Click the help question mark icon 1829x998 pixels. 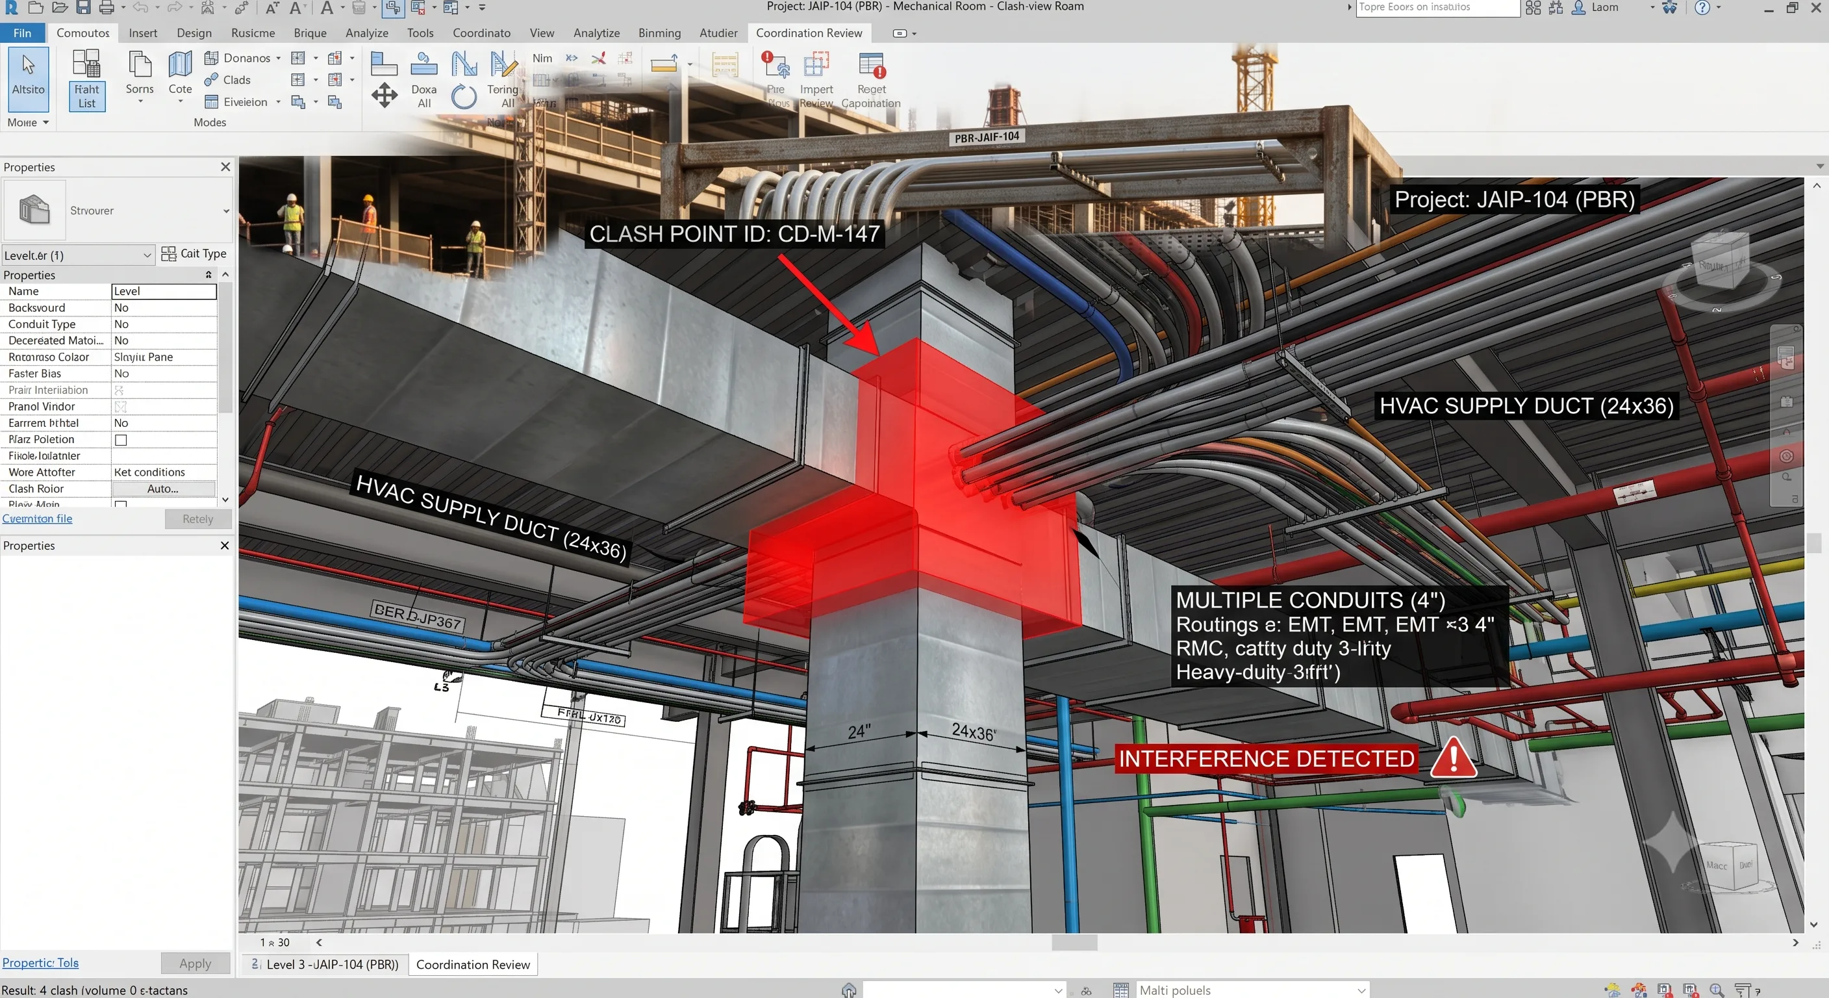pos(1702,8)
